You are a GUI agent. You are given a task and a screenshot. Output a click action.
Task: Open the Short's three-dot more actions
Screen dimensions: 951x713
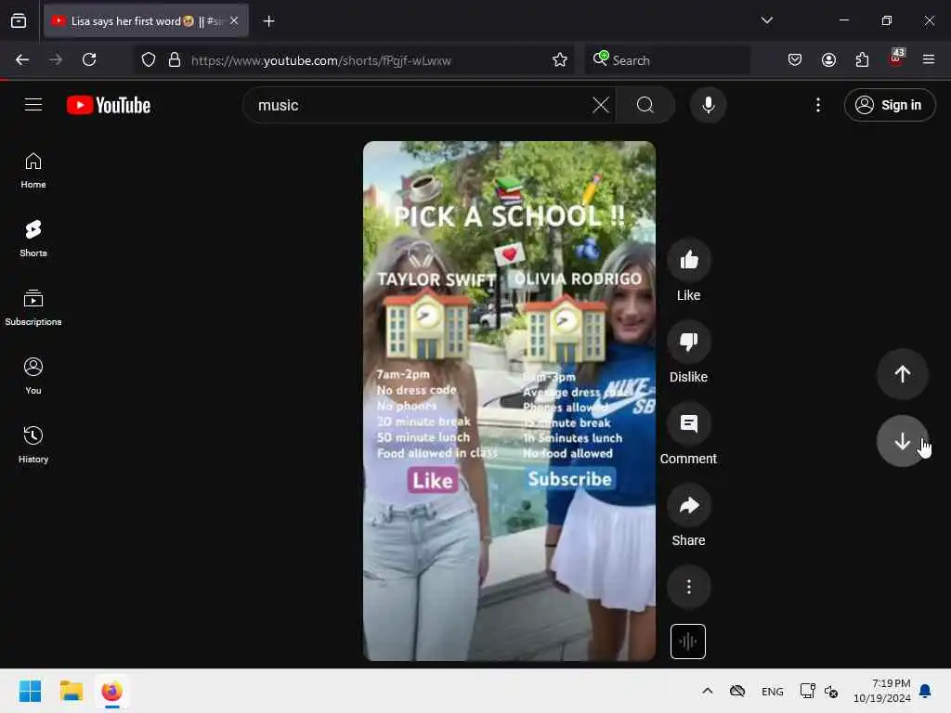point(688,587)
